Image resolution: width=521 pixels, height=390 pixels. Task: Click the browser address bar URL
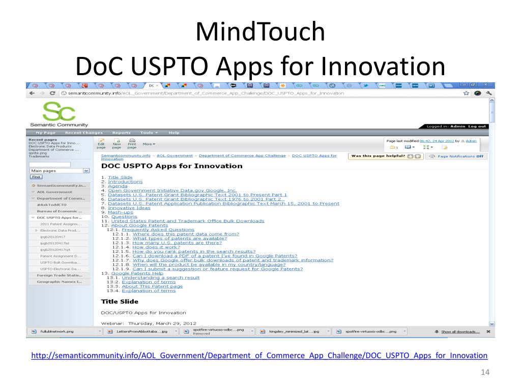coord(206,93)
